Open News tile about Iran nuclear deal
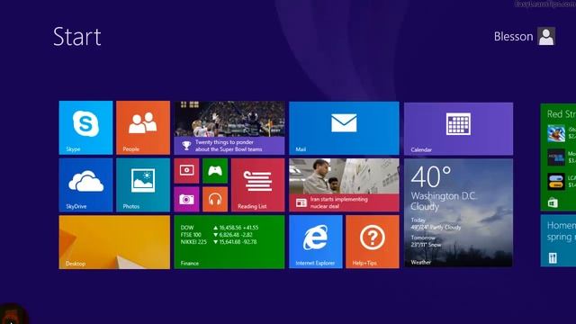The height and width of the screenshot is (324, 576). click(344, 184)
